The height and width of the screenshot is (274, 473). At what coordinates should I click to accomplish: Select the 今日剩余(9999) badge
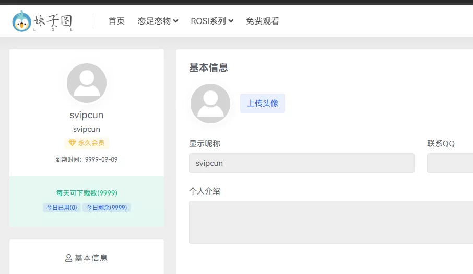[107, 208]
